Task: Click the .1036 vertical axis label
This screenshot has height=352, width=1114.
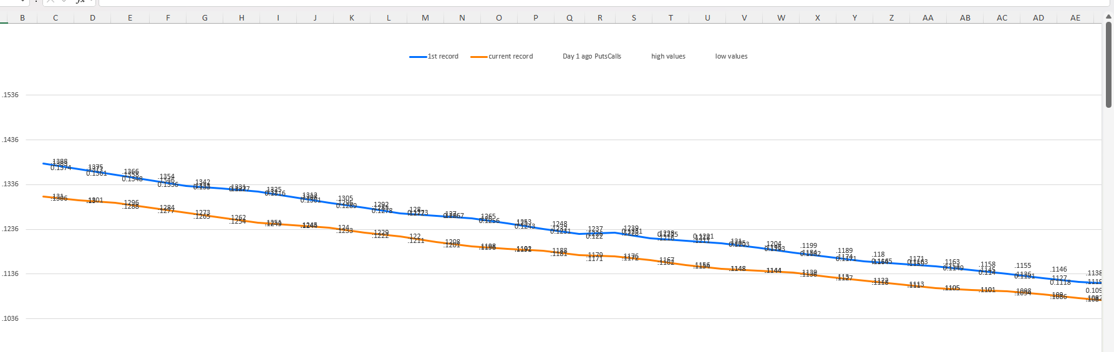Action: [10, 319]
